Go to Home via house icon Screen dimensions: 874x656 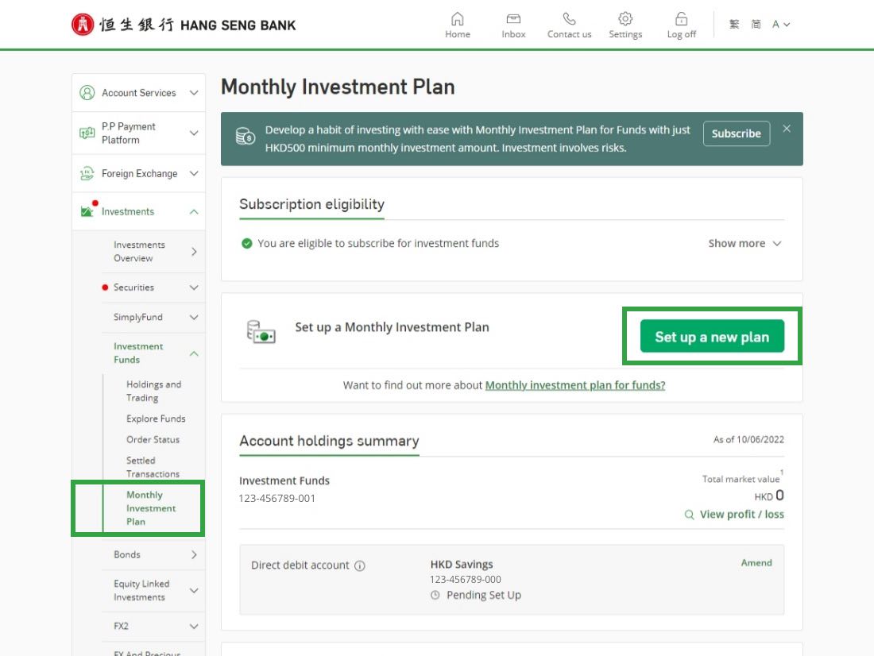click(x=457, y=19)
